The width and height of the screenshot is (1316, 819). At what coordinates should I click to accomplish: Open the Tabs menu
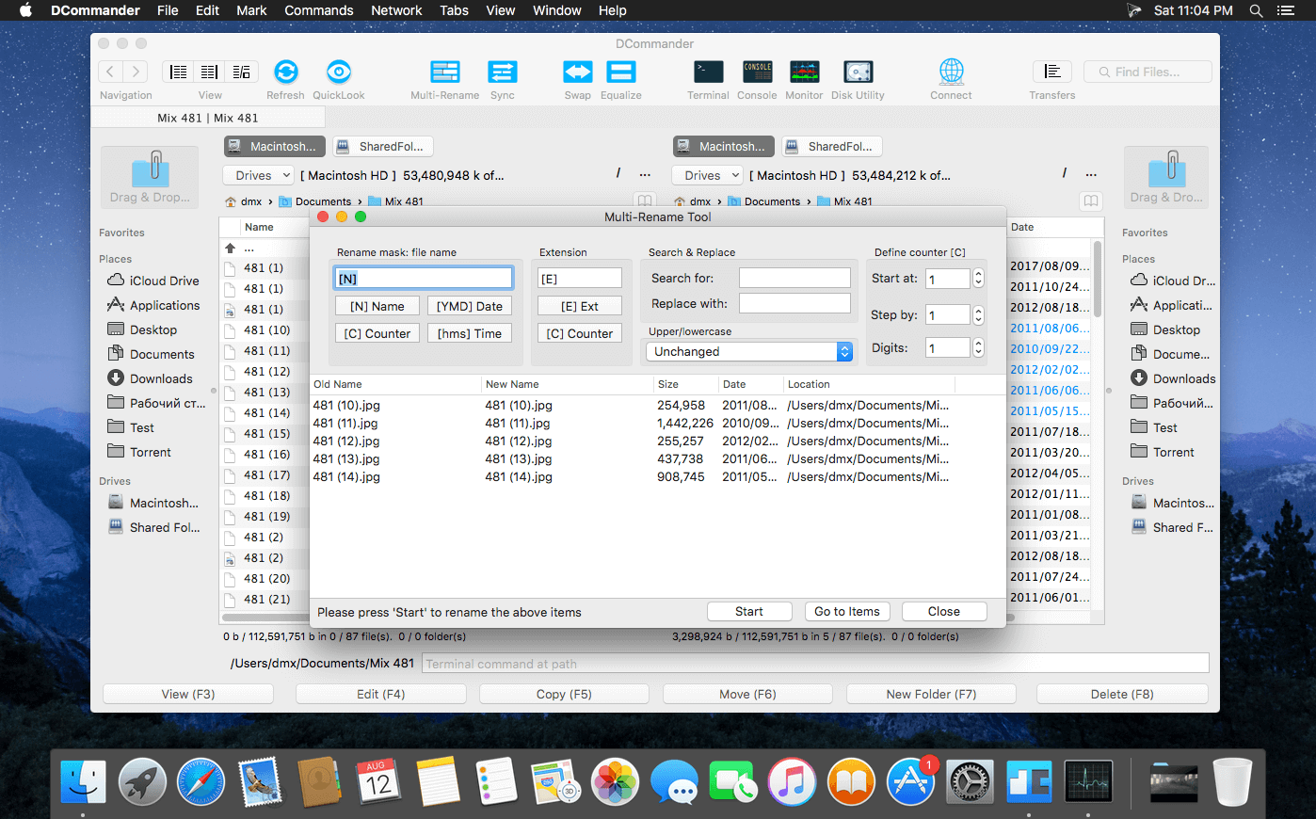(x=454, y=10)
